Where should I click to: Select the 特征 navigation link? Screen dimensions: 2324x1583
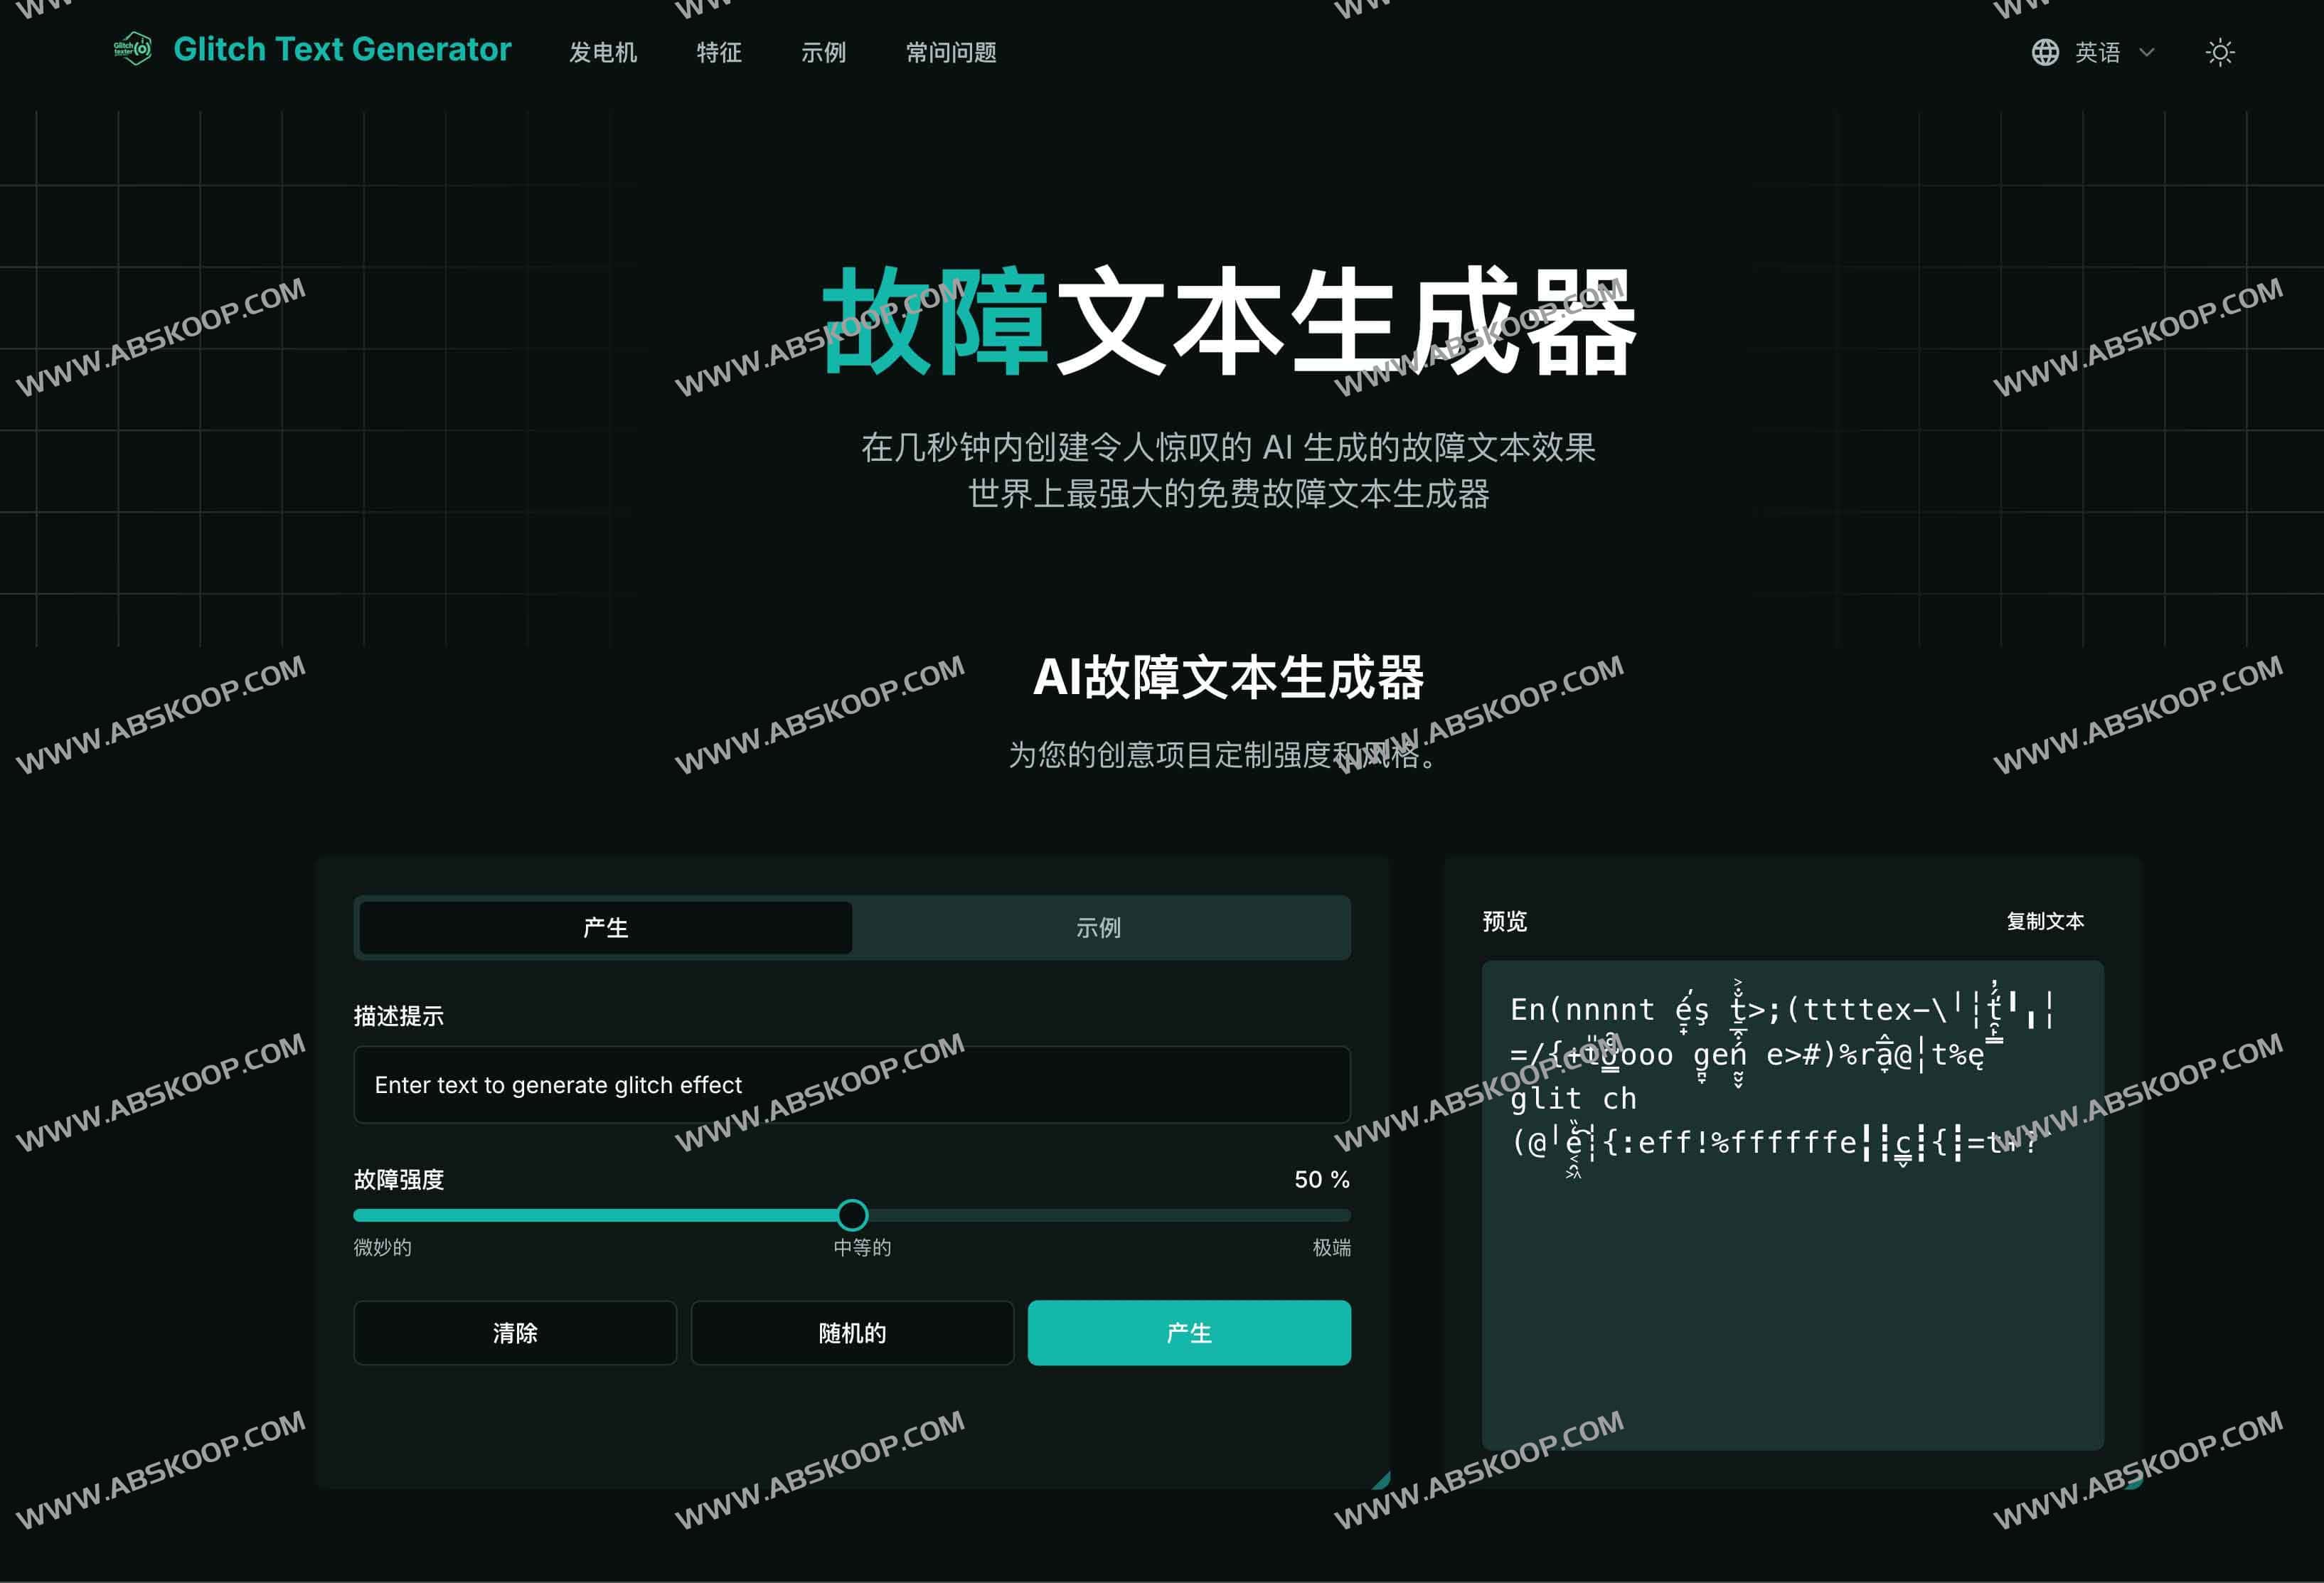point(718,53)
